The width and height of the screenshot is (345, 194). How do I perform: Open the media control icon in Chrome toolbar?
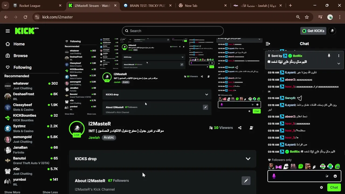320,17
